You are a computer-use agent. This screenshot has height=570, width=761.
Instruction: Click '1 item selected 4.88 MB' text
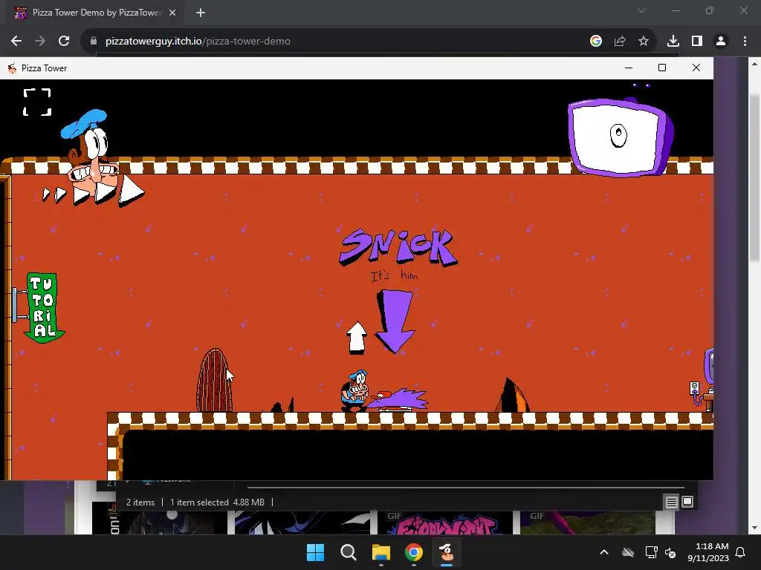click(217, 502)
